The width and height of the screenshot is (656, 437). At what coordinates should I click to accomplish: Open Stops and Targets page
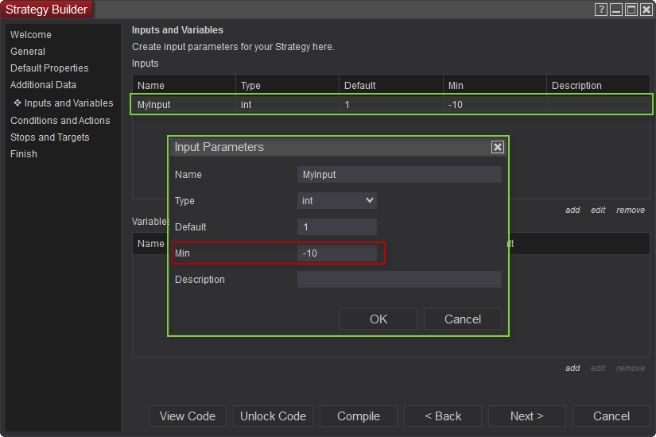[x=50, y=137]
